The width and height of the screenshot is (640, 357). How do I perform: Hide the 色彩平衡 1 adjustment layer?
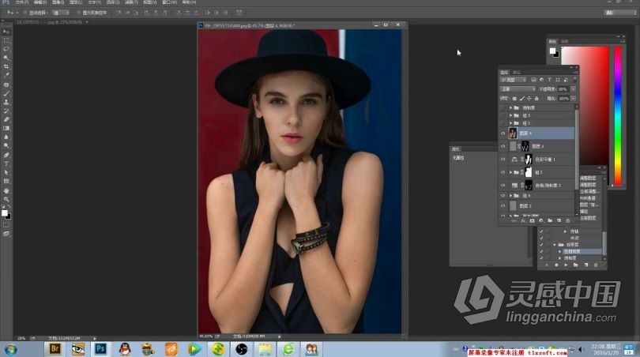click(x=503, y=159)
